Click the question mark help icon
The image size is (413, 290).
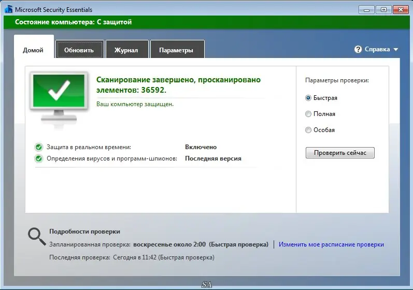click(x=358, y=49)
